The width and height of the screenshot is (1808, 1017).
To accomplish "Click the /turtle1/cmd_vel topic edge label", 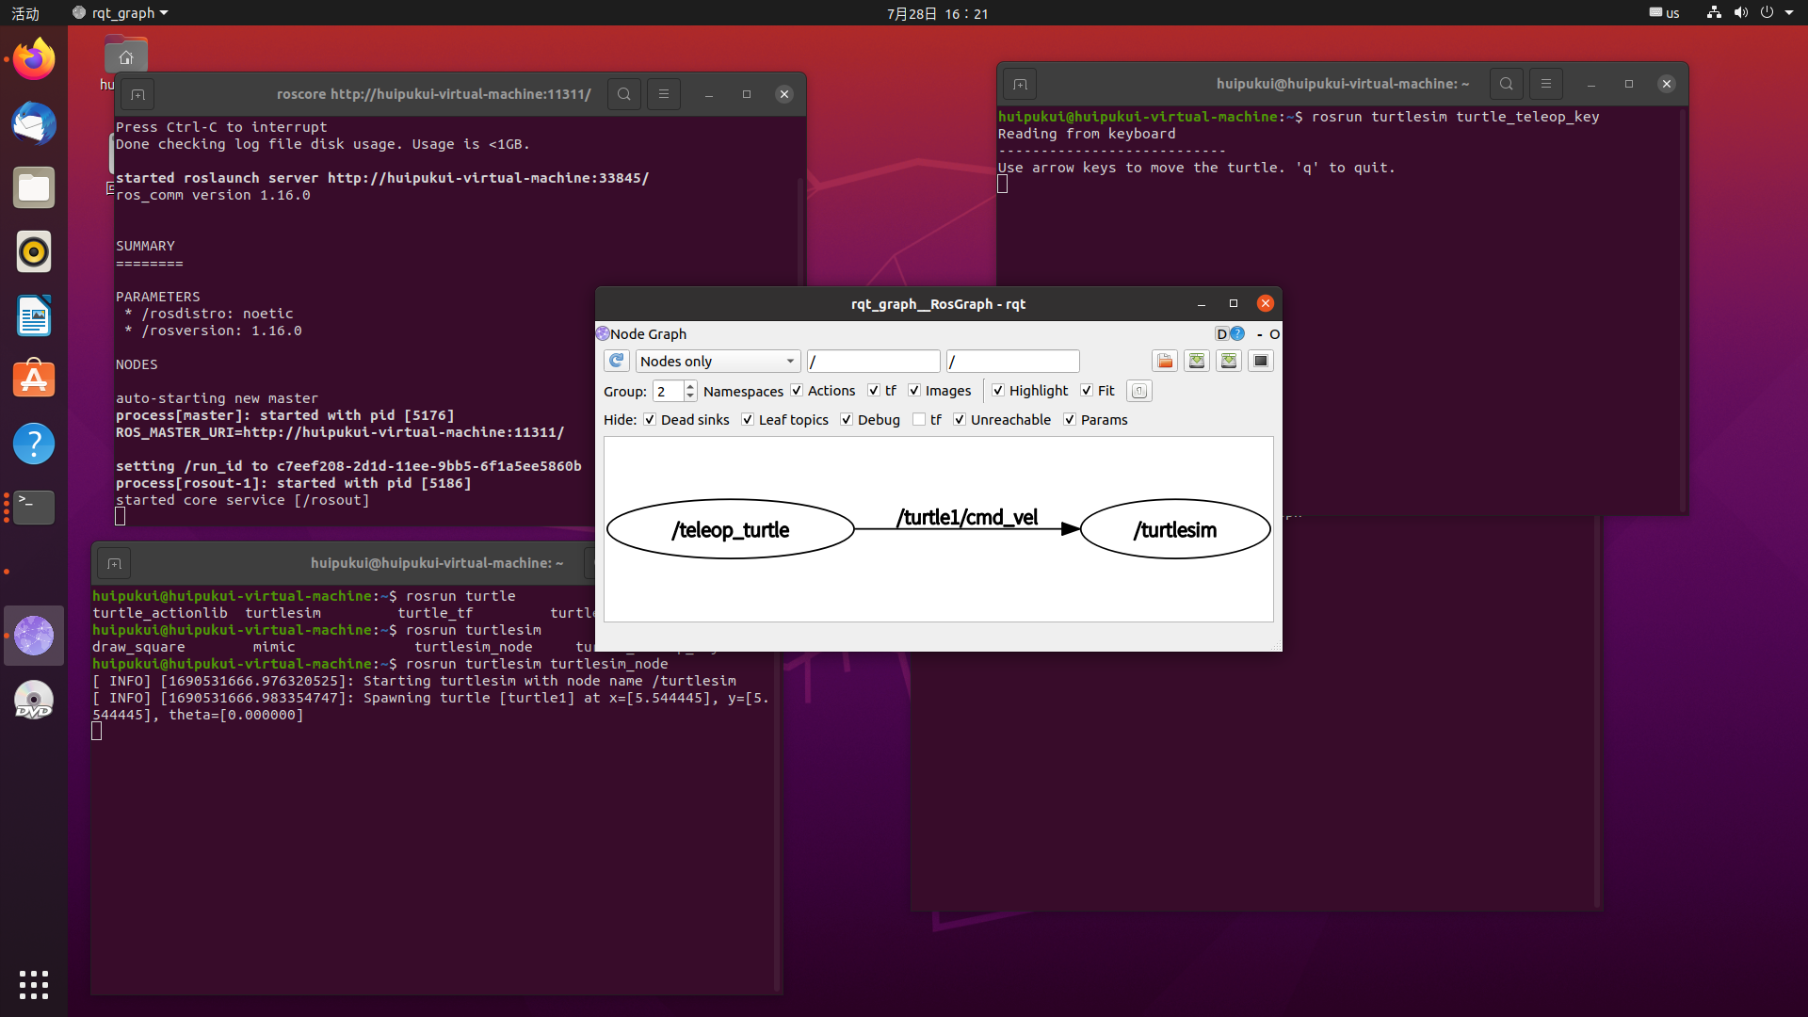I will (967, 517).
